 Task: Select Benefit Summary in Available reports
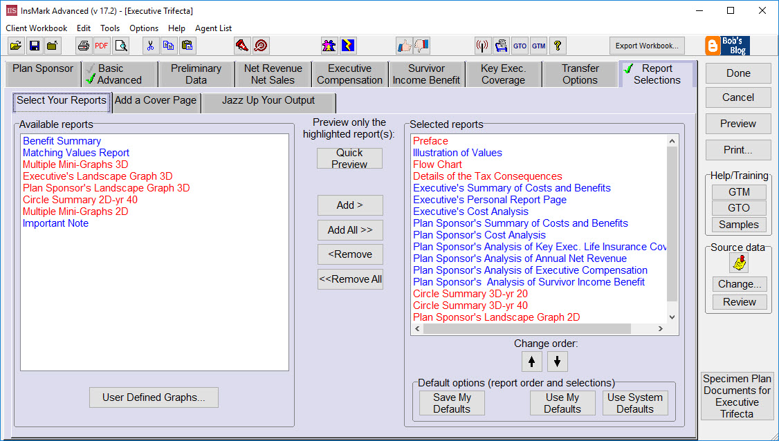(62, 140)
